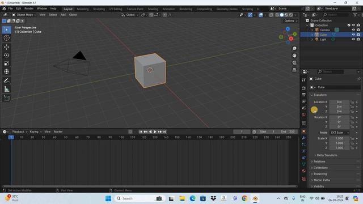Open the rotation Mode XYZ Euler dropdown
This screenshot has height=204, width=363.
tap(339, 133)
